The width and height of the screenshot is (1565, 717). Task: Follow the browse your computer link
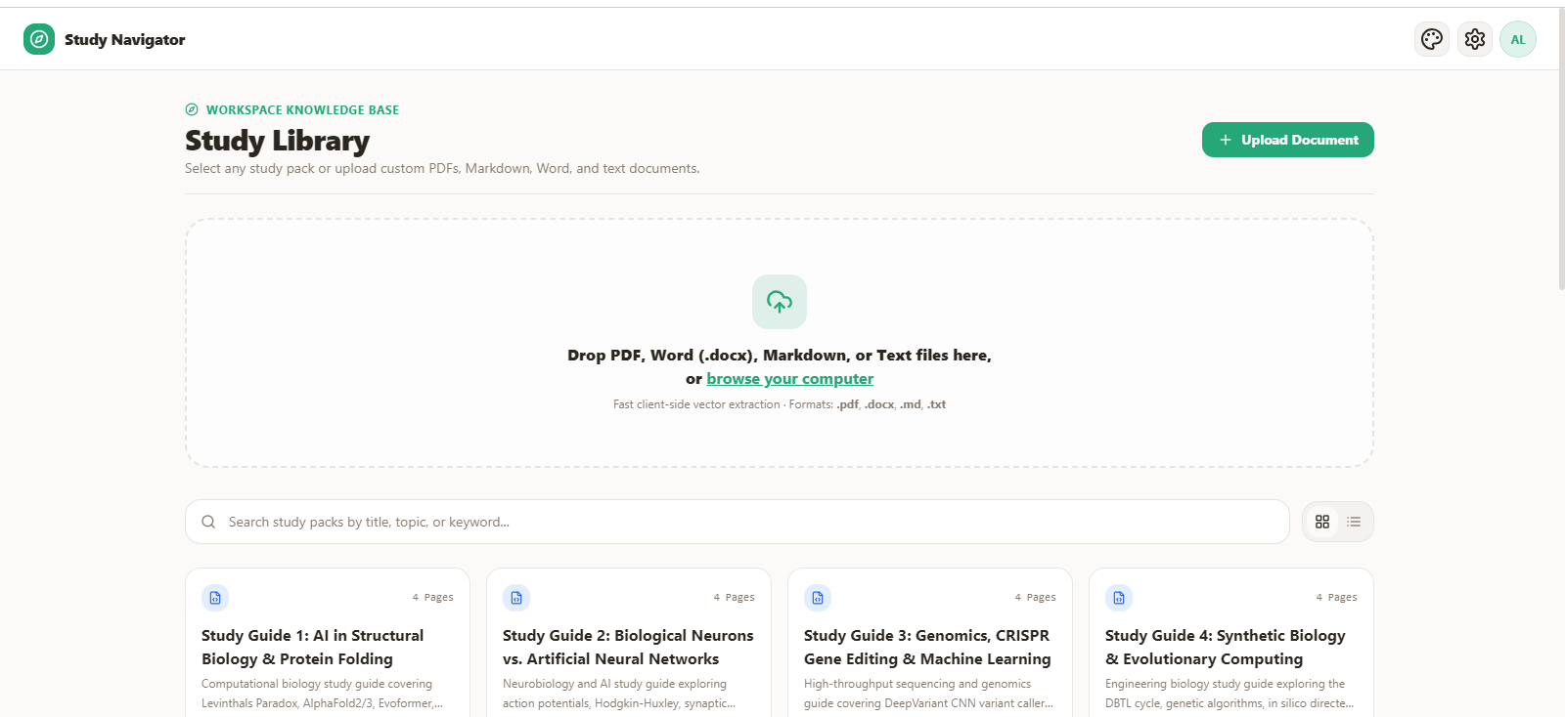790,379
